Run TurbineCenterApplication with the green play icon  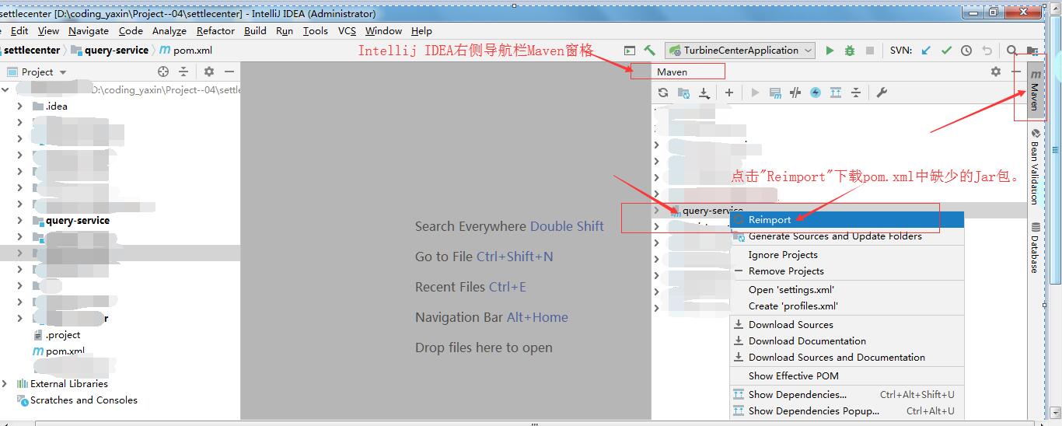pos(830,50)
